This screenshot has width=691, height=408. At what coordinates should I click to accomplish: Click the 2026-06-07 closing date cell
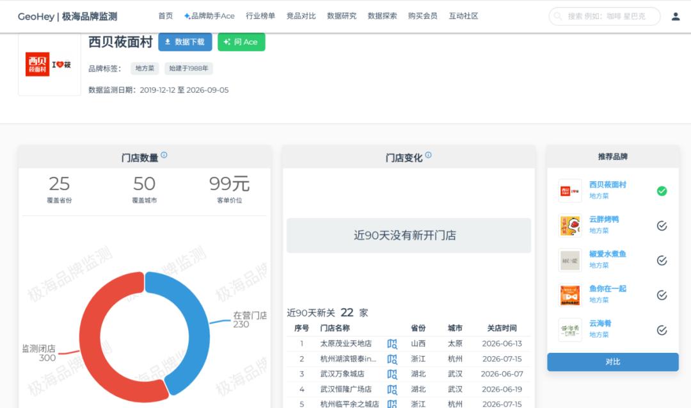pyautogui.click(x=502, y=374)
